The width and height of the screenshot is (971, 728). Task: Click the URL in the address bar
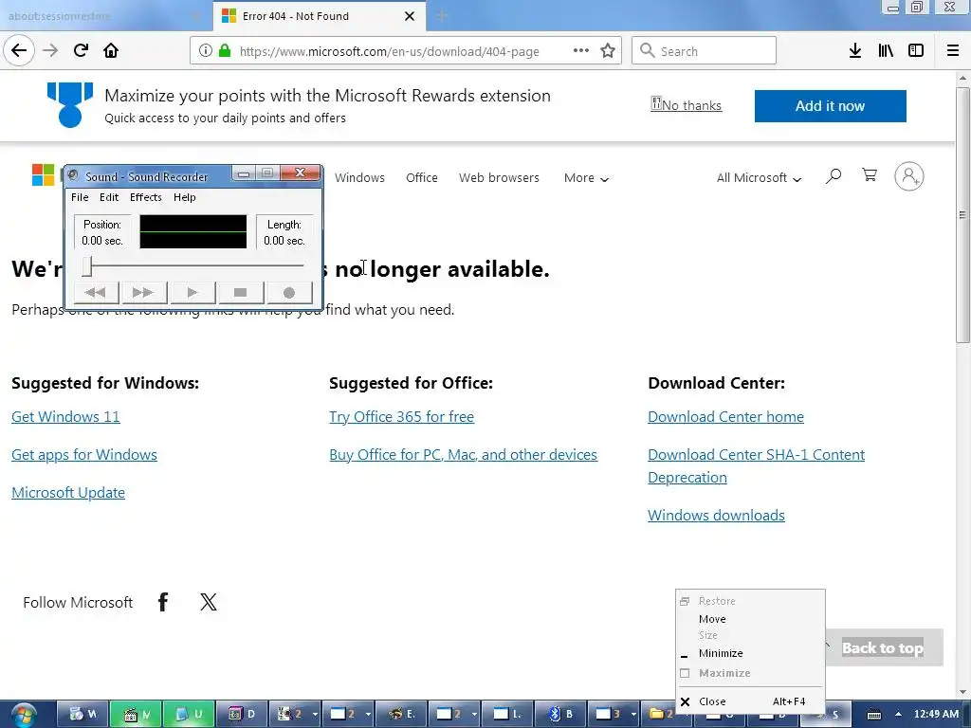[389, 51]
